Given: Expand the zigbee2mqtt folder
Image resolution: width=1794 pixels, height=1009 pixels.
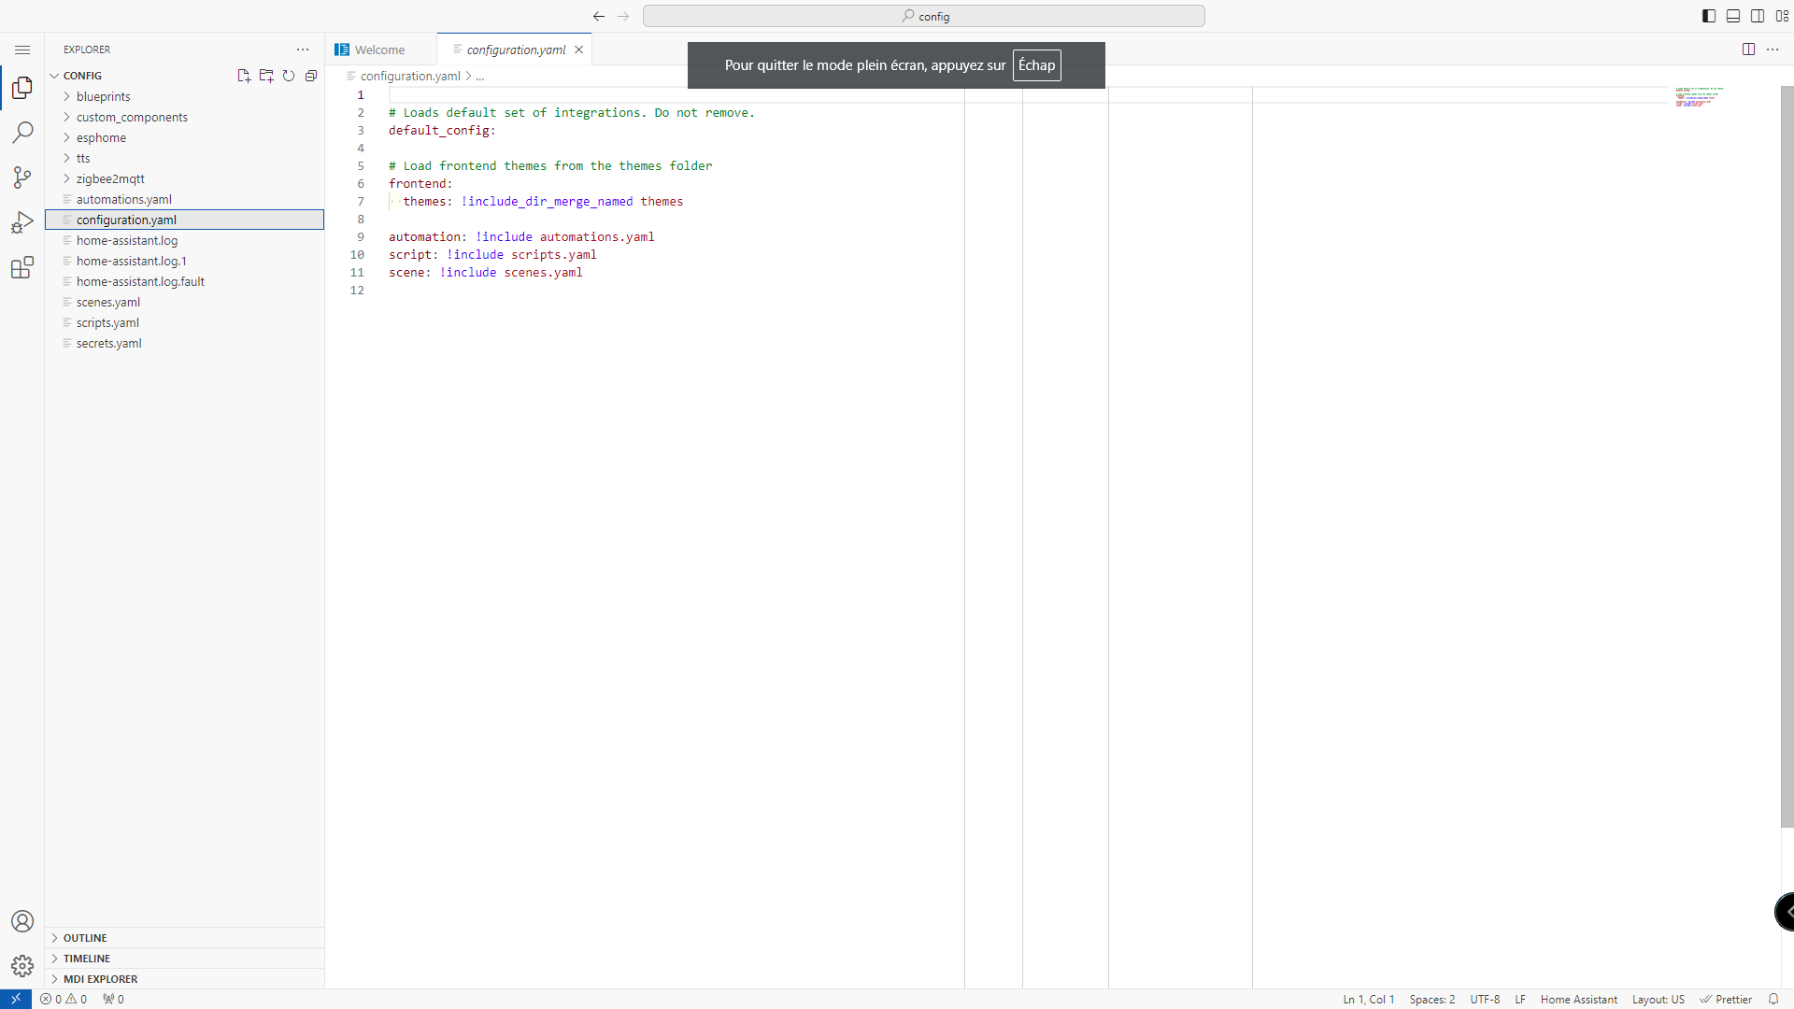Looking at the screenshot, I should 110,178.
